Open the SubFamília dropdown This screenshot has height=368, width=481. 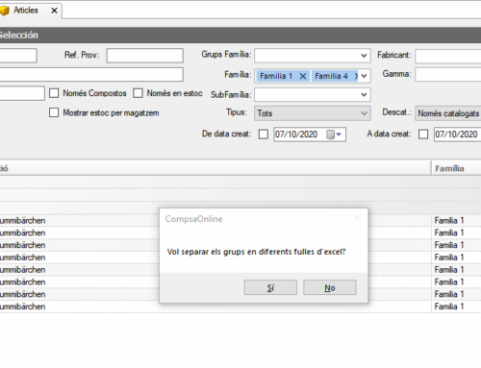[x=364, y=95]
